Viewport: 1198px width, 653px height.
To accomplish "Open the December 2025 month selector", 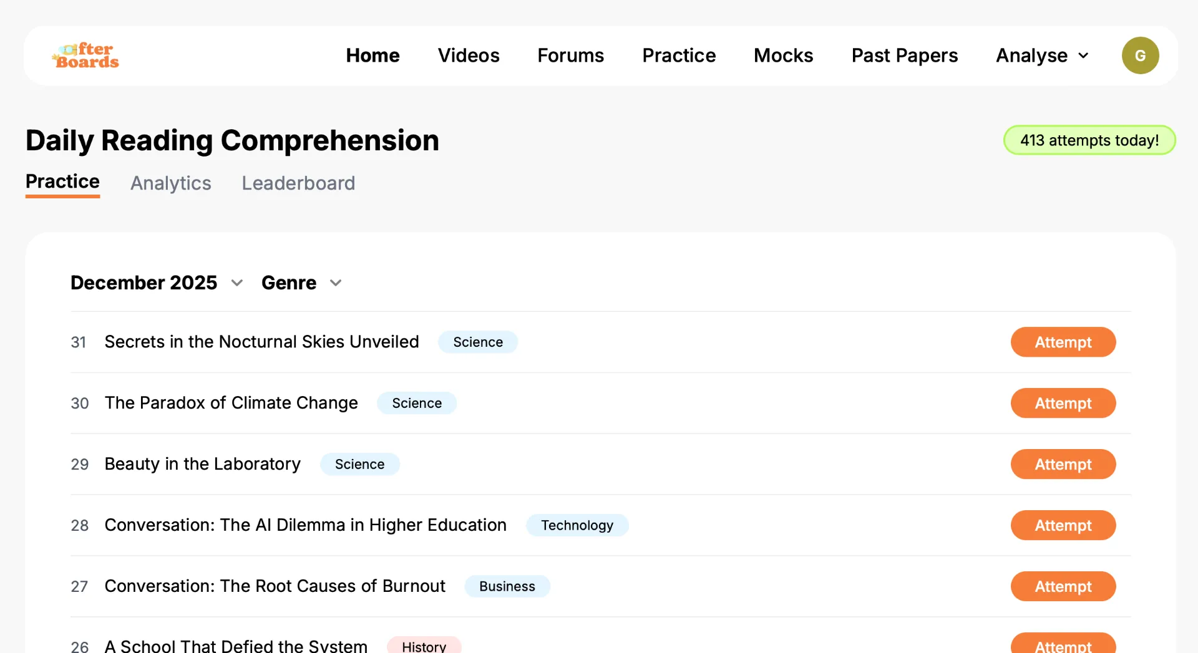I will pyautogui.click(x=157, y=283).
